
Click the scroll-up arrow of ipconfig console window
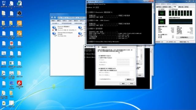pos(153,4)
